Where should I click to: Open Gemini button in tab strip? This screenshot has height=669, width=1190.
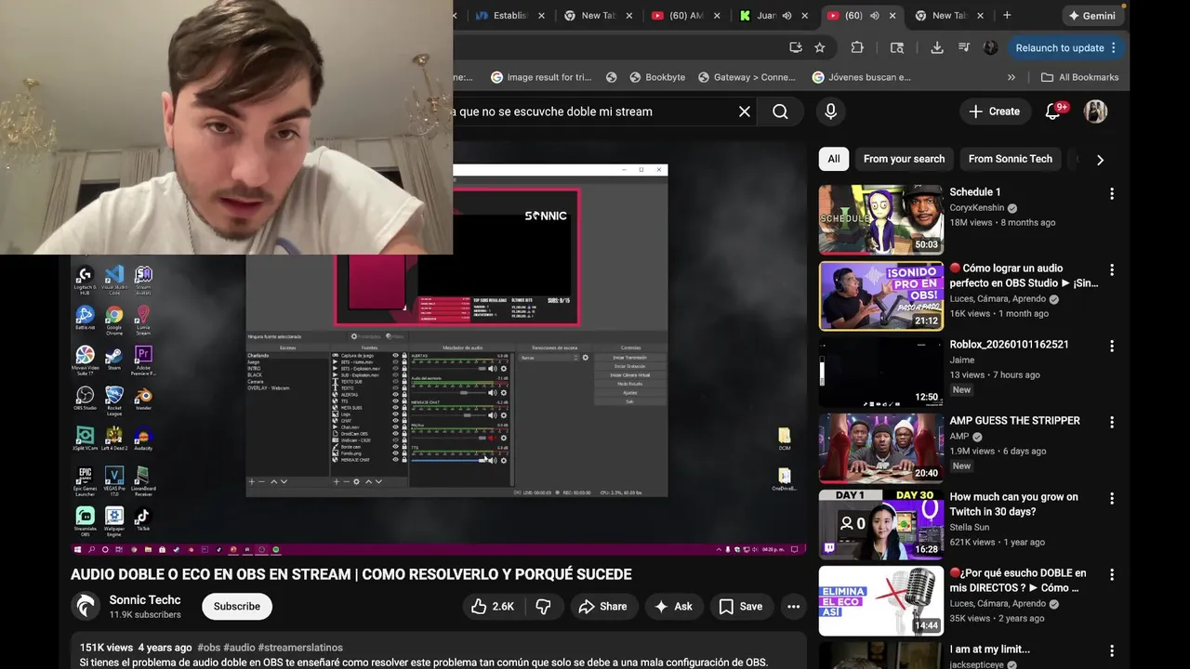(x=1091, y=15)
